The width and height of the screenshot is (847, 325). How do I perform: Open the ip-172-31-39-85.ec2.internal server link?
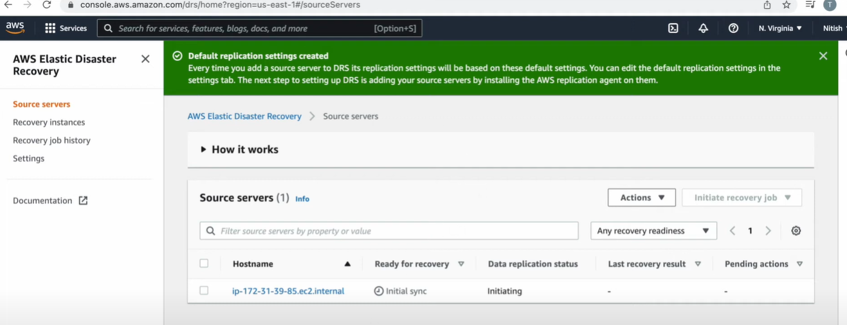point(288,291)
